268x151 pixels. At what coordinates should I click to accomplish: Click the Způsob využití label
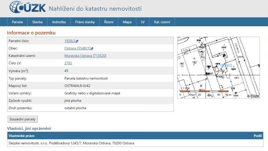(20, 101)
